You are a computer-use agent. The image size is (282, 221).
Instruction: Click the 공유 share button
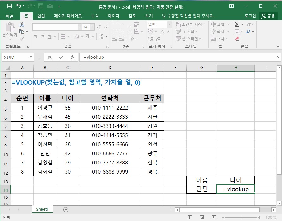coord(268,16)
